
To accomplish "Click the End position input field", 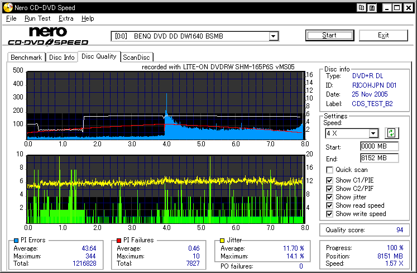I will pyautogui.click(x=379, y=158).
